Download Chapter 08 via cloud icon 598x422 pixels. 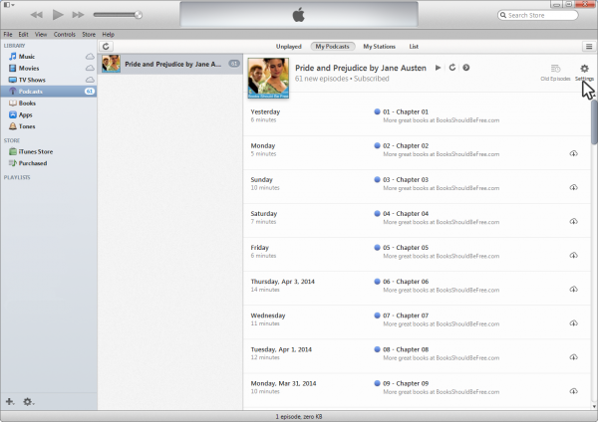point(573,357)
